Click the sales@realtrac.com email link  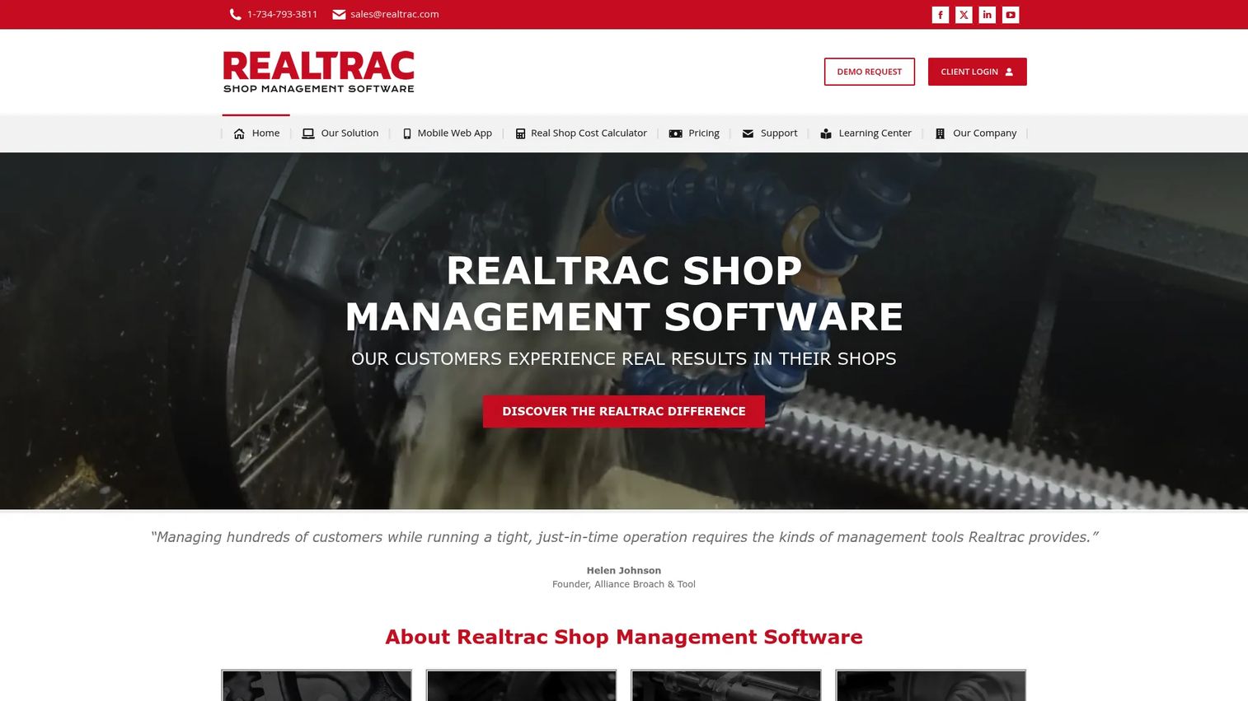pos(394,14)
